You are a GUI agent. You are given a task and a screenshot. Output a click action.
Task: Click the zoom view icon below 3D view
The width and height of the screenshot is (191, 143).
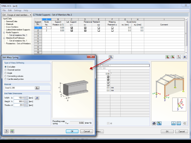tap(185, 123)
